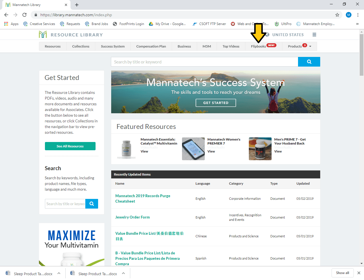Close the downloads bar

click(x=359, y=273)
